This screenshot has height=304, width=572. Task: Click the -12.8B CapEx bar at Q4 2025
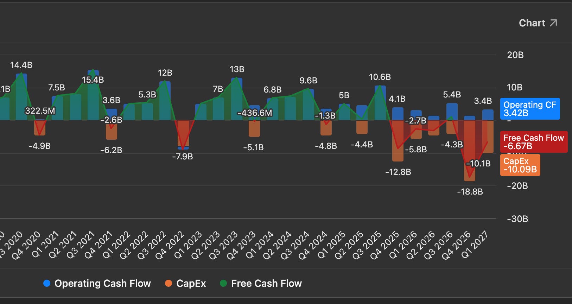(398, 141)
